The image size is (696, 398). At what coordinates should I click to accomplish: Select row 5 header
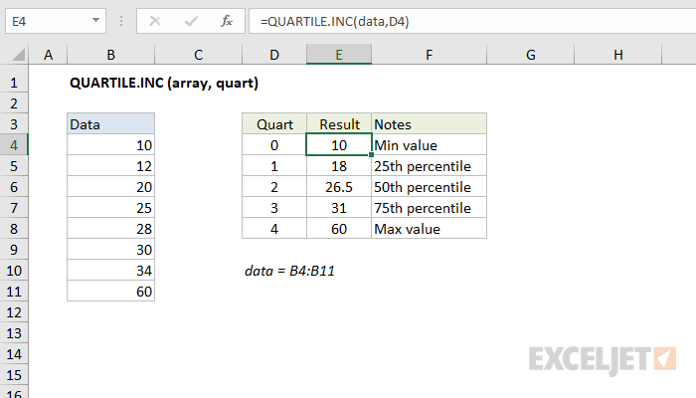[x=14, y=166]
